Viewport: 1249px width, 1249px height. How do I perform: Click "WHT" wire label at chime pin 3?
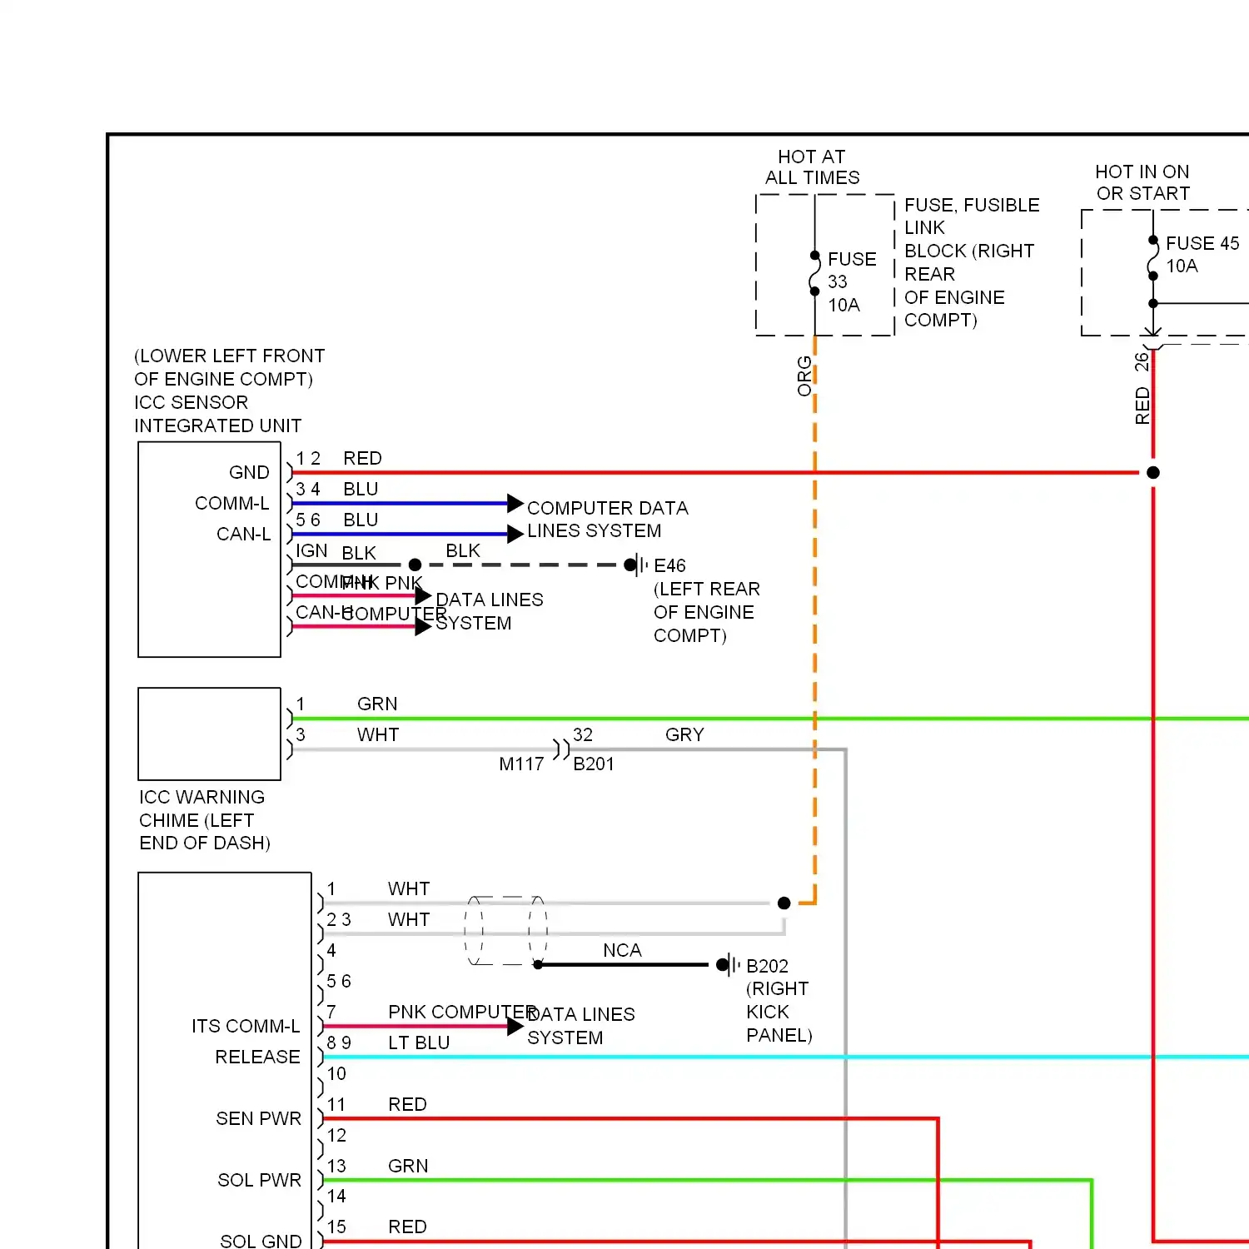[378, 734]
